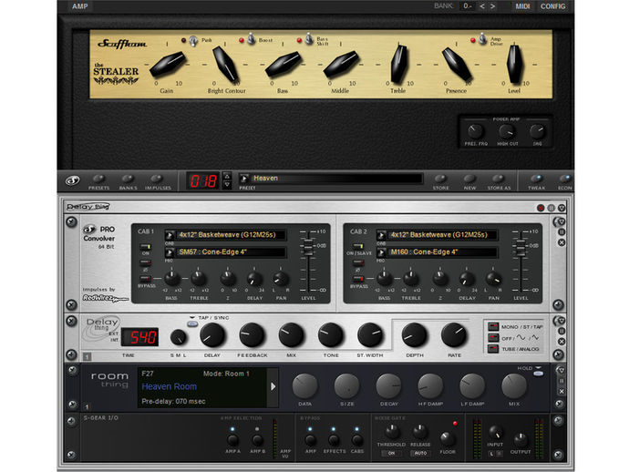Remove the Room Thing module with its X icon
The height and width of the screenshot is (472, 629).
(x=562, y=392)
